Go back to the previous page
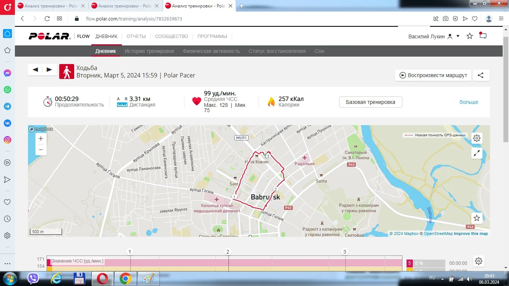The height and width of the screenshot is (286, 509). pyautogui.click(x=22, y=19)
